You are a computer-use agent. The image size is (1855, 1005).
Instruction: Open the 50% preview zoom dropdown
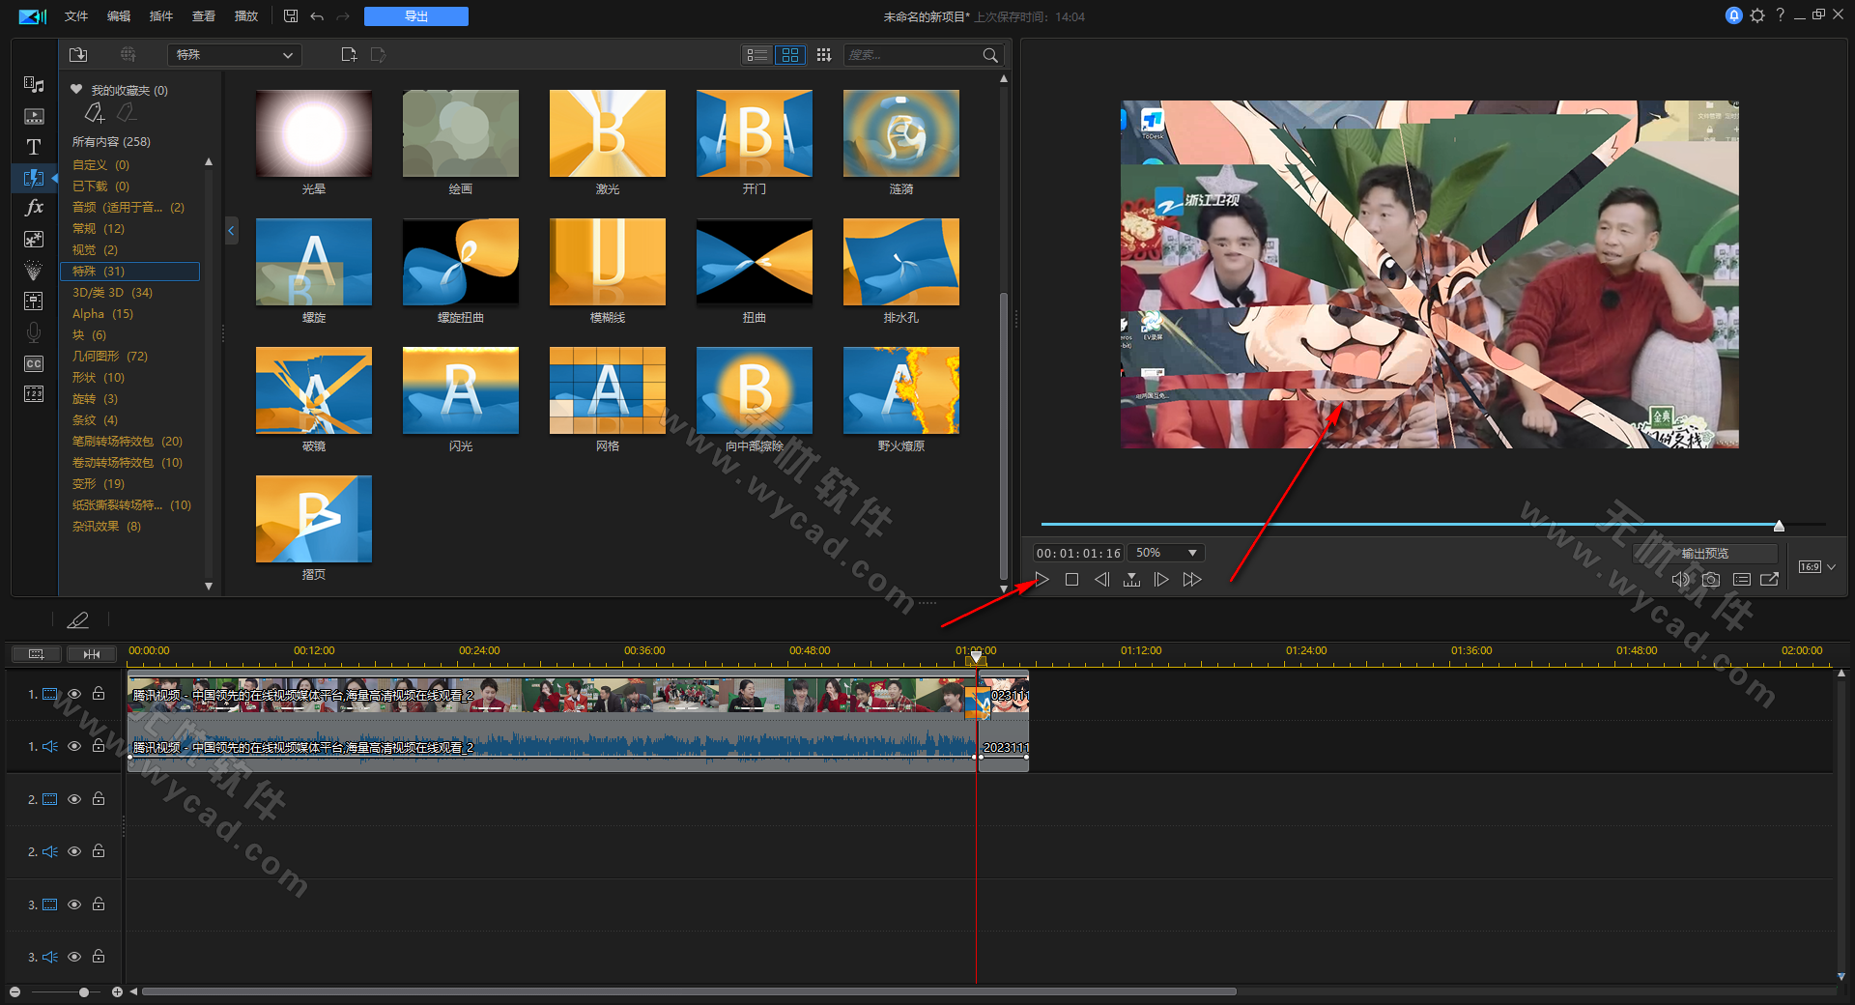tap(1166, 553)
